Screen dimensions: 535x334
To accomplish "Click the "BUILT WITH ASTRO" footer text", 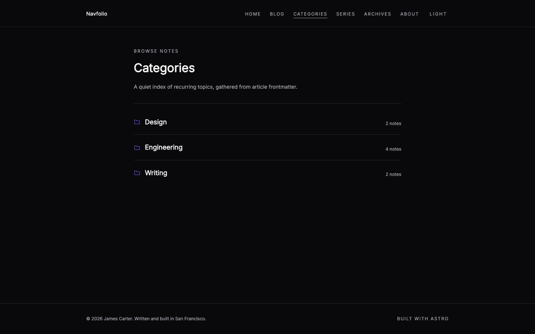I will point(423,319).
